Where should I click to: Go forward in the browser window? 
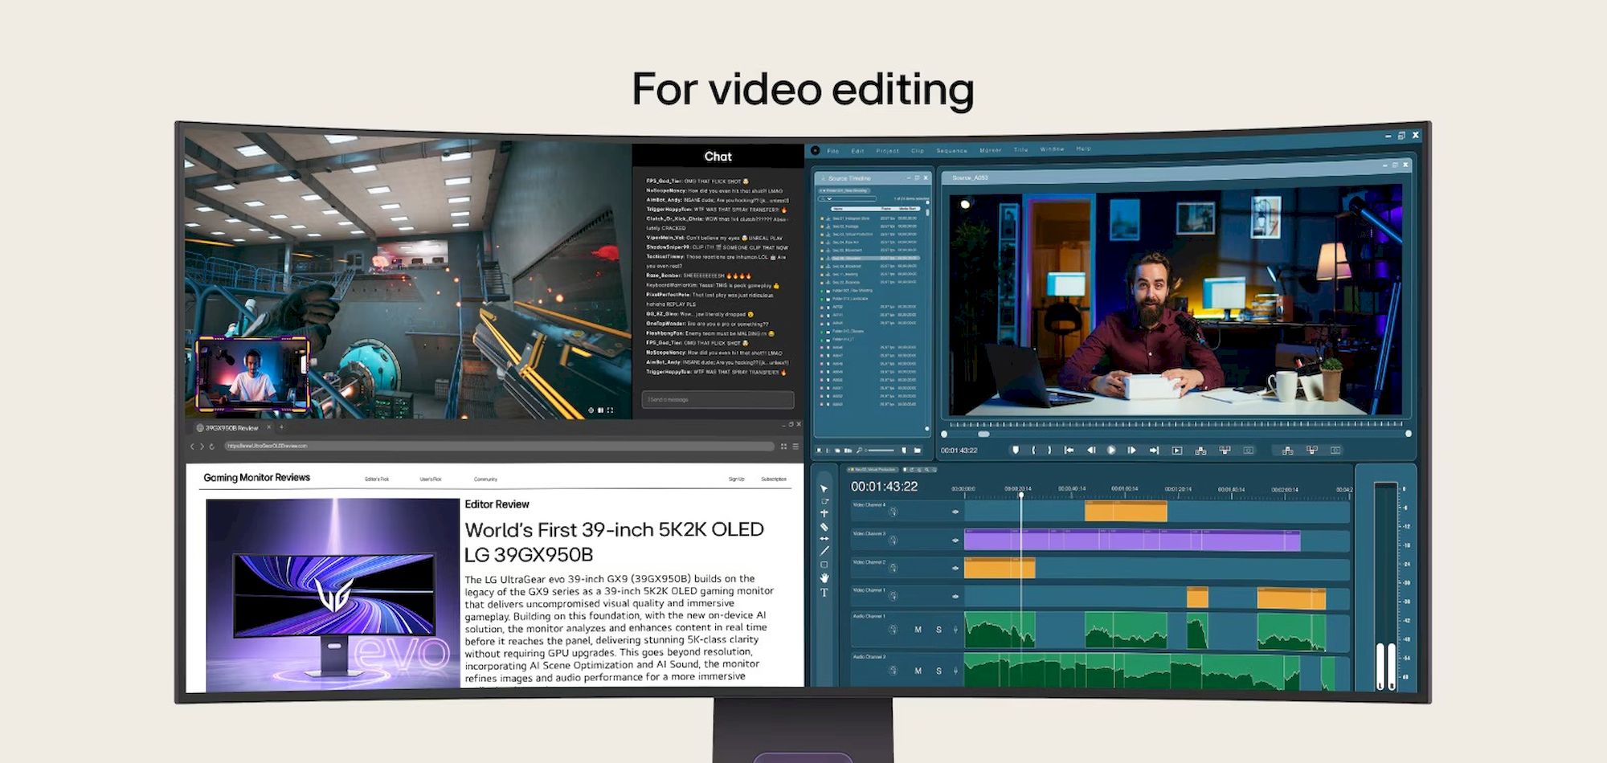point(202,447)
